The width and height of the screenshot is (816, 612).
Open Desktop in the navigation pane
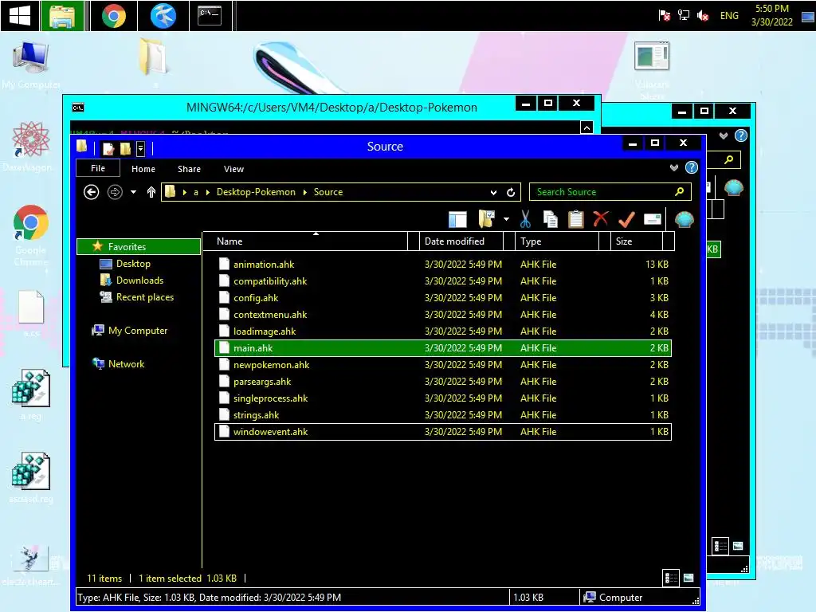coord(133,264)
